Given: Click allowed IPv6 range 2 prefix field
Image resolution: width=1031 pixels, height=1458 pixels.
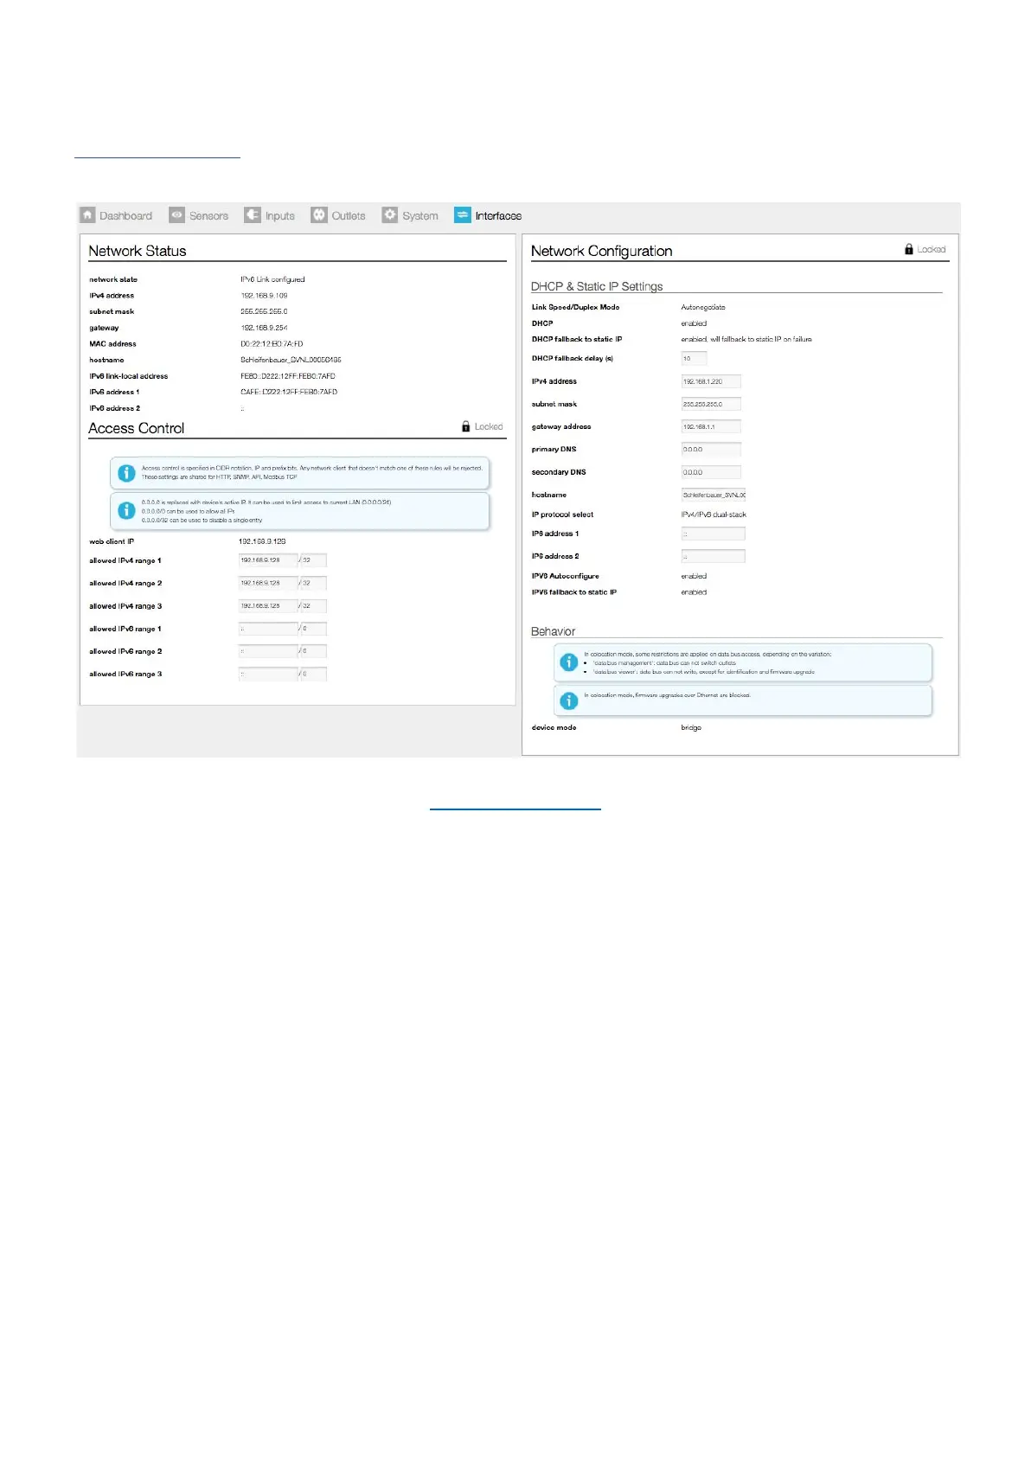Looking at the screenshot, I should tap(314, 651).
